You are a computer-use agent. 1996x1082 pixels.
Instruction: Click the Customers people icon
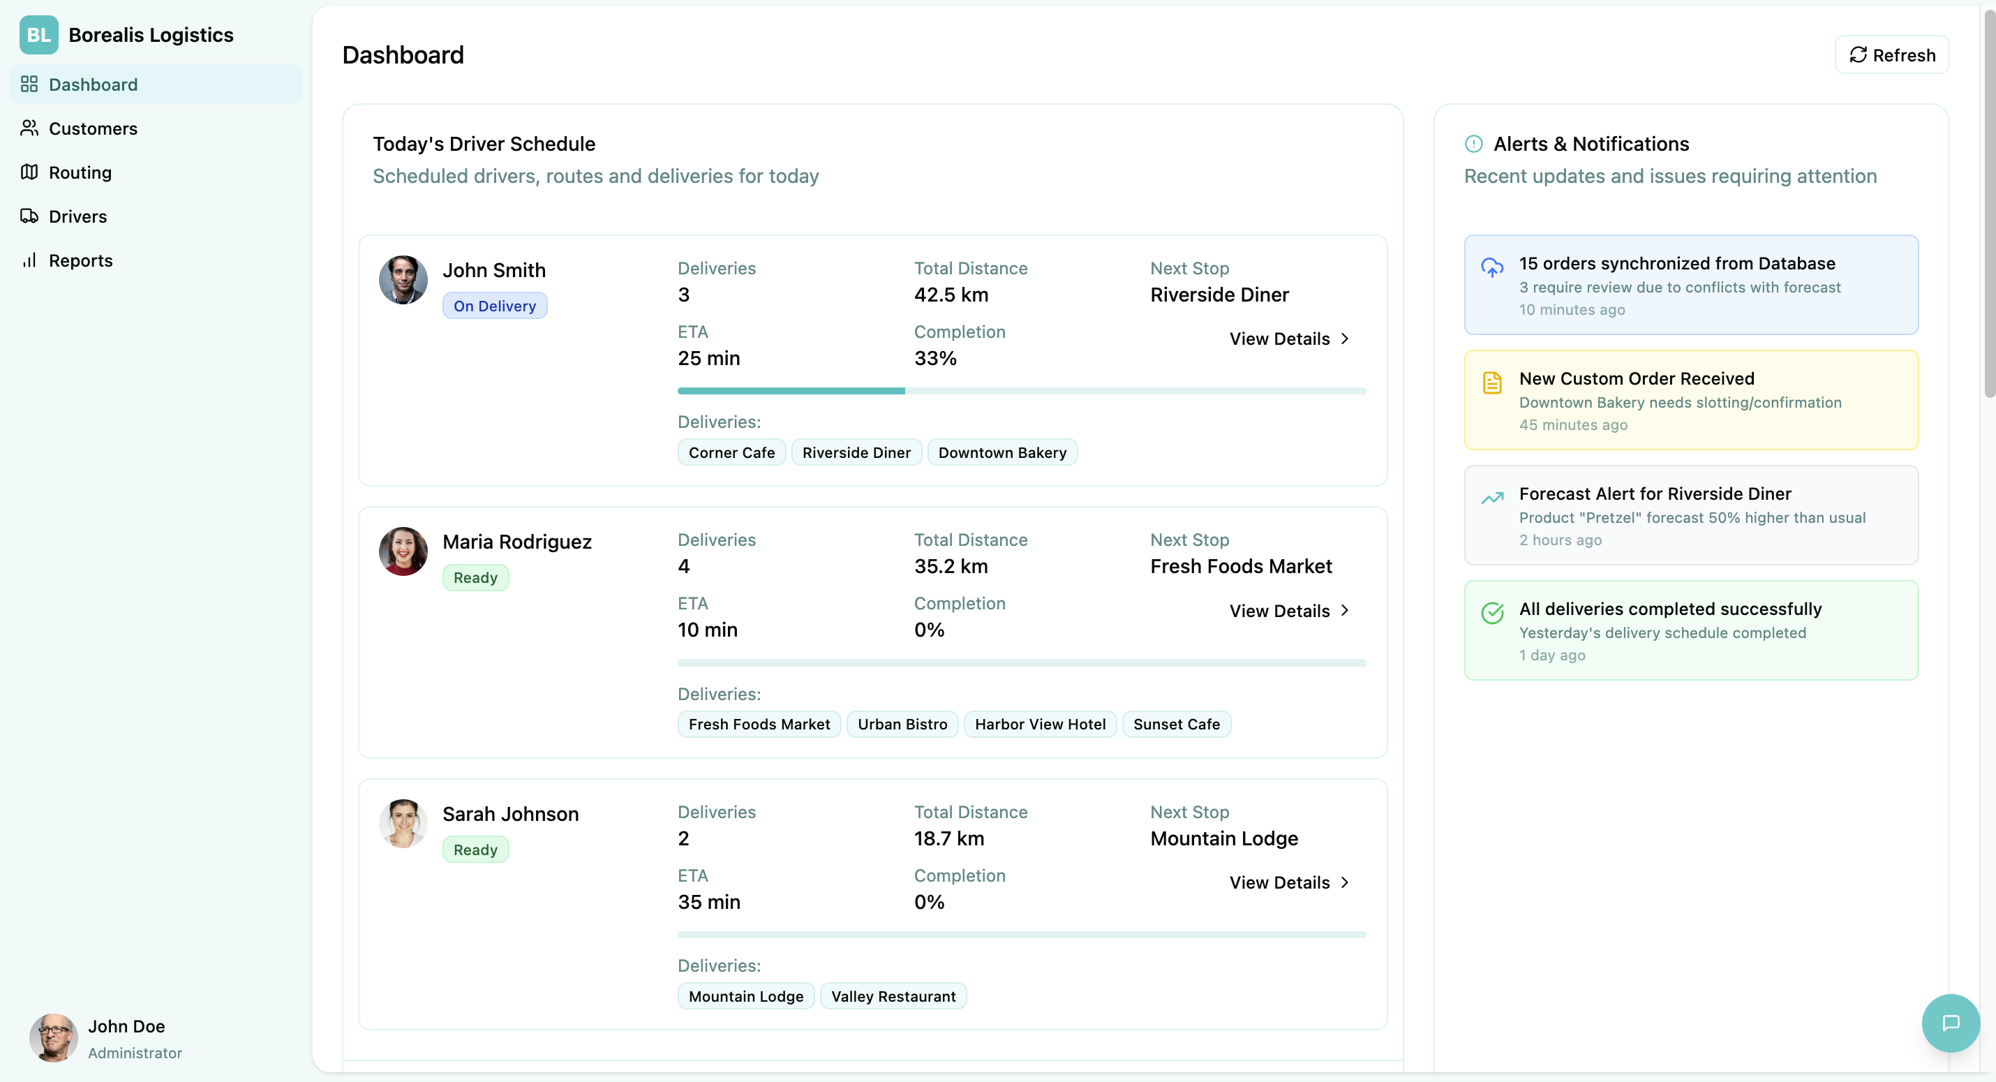29,128
